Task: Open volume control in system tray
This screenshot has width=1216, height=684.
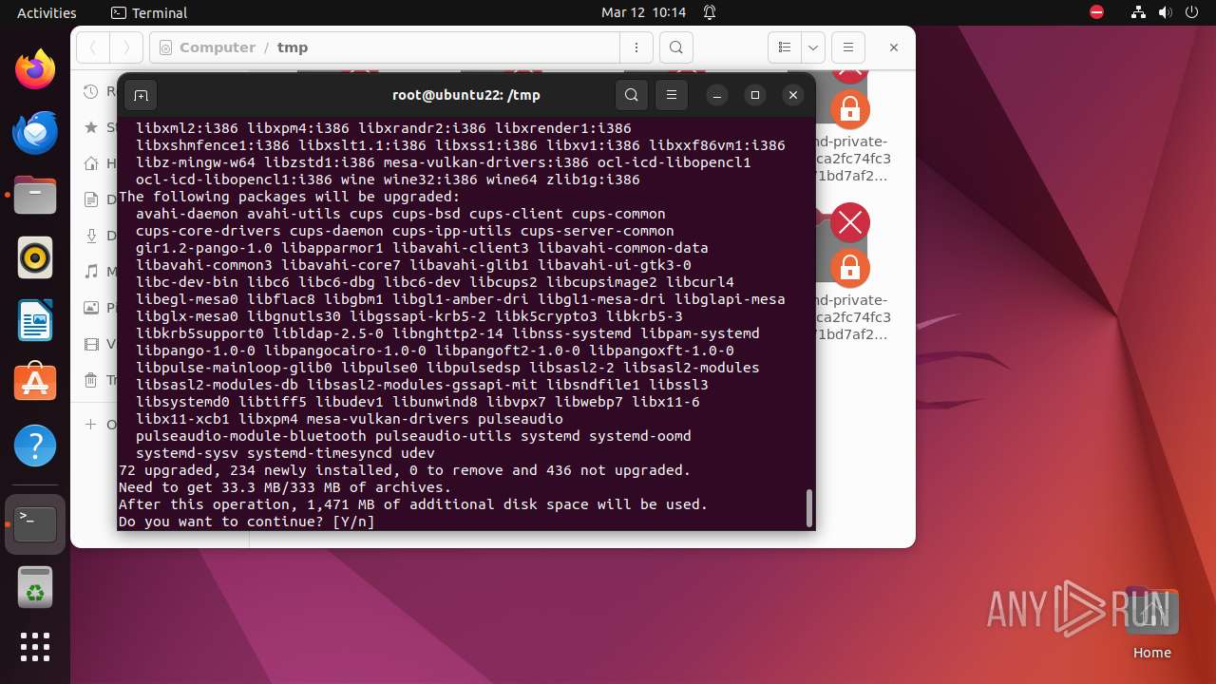Action: click(x=1166, y=12)
